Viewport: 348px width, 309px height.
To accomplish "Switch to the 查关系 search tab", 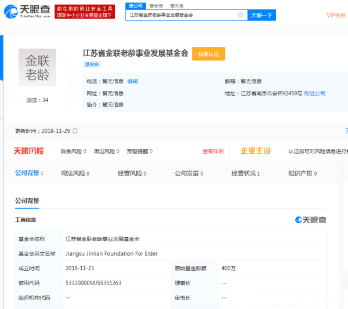I will (176, 5).
